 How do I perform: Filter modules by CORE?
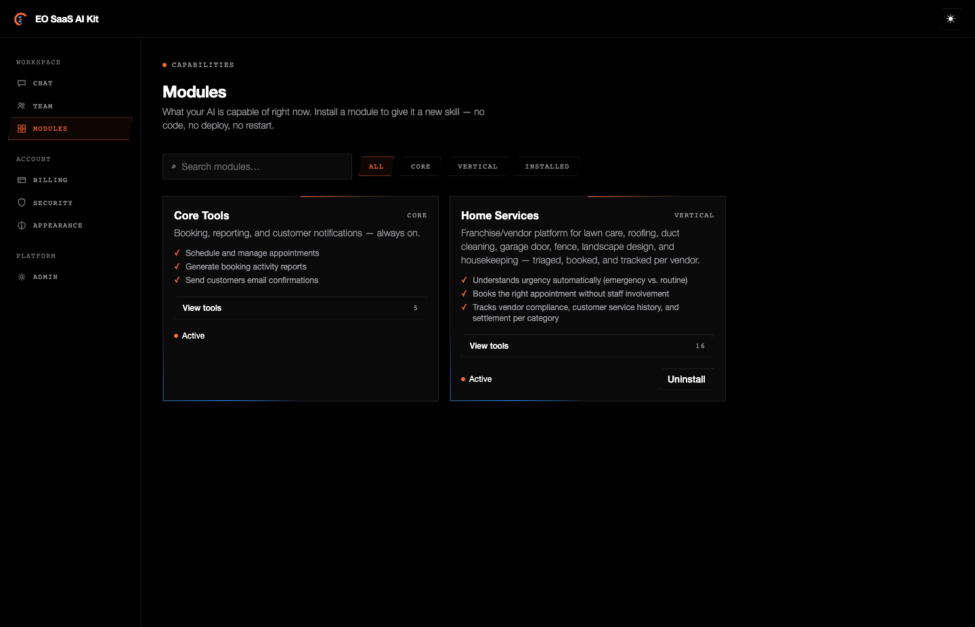point(420,167)
